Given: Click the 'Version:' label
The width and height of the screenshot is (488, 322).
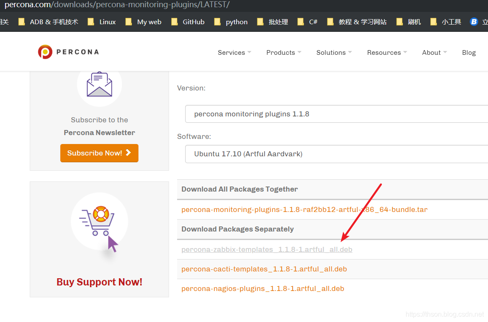Looking at the screenshot, I should 191,88.
